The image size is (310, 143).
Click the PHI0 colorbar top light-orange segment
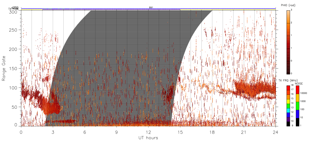click(288, 17)
